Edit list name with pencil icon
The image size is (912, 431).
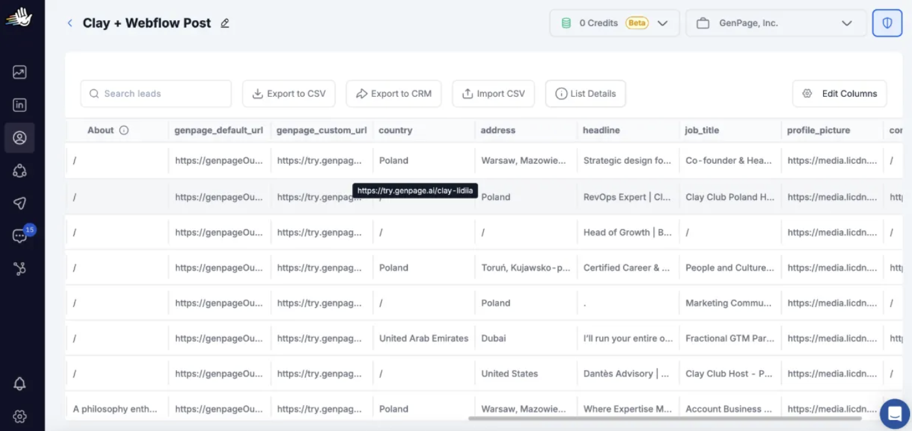coord(225,23)
